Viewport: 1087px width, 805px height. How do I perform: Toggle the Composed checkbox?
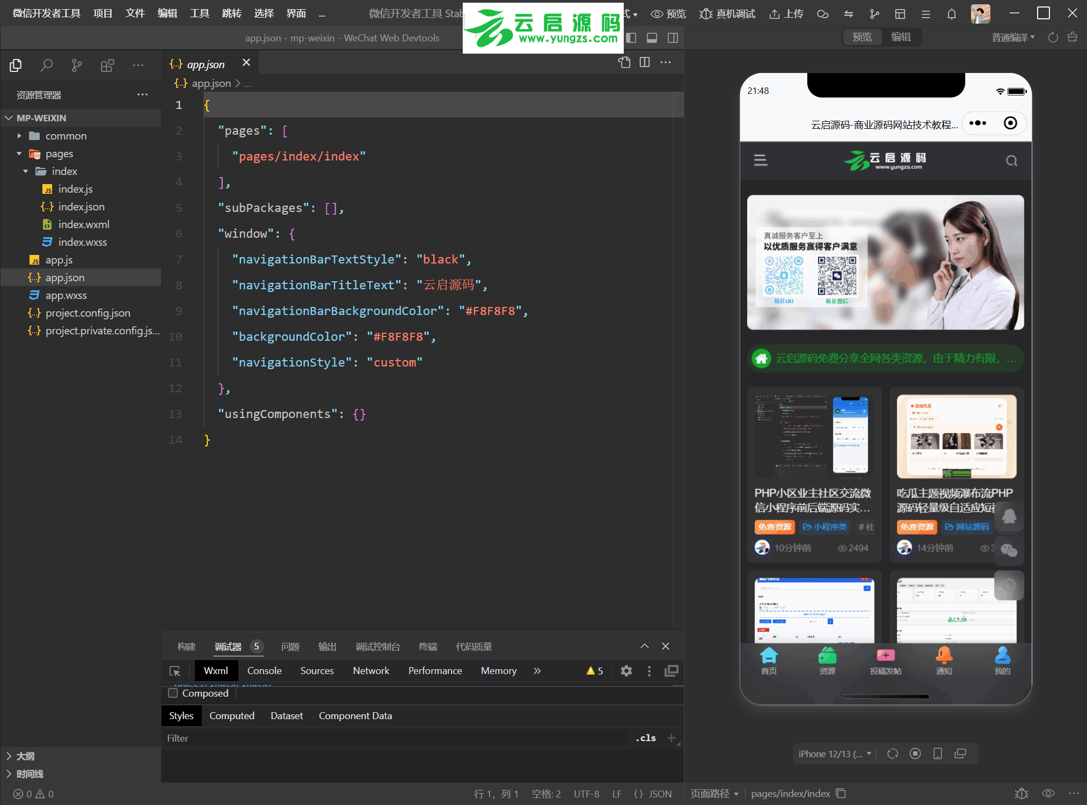coord(173,693)
